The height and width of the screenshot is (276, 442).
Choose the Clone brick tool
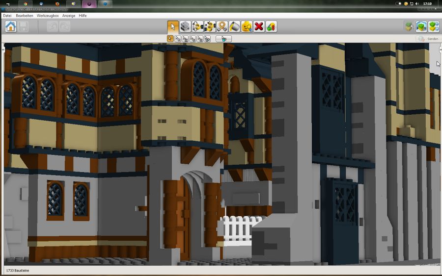(x=185, y=26)
